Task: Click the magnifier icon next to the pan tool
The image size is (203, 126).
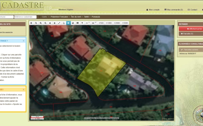Action: pyautogui.click(x=36, y=23)
